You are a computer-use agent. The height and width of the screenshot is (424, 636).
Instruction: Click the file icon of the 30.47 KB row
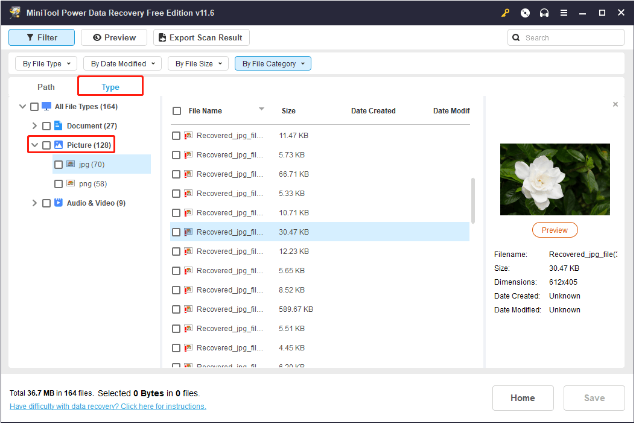[188, 232]
